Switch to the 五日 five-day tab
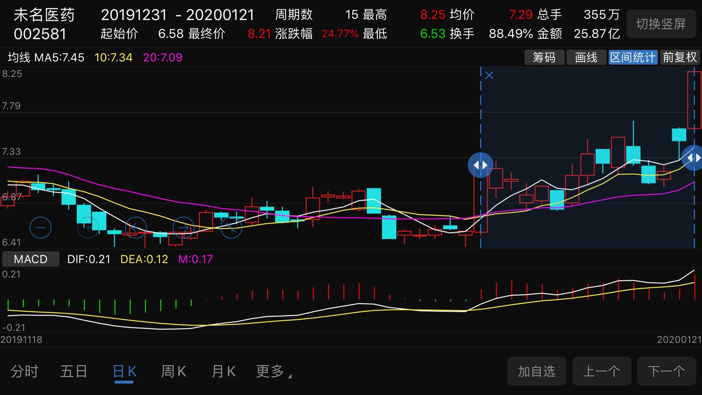 [x=74, y=371]
